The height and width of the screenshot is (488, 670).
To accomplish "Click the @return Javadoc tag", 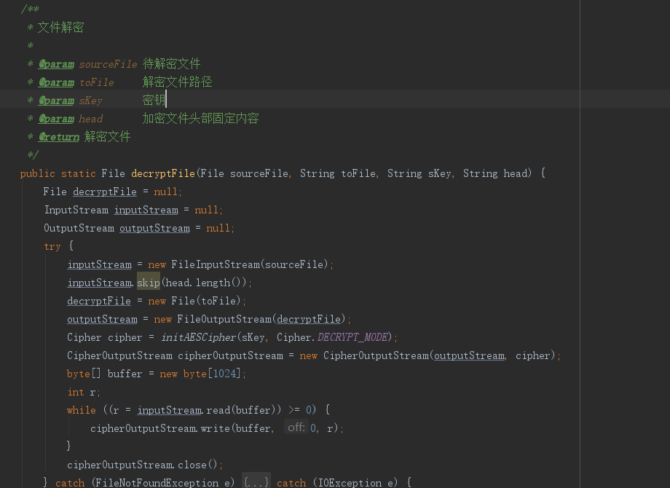I will [58, 136].
